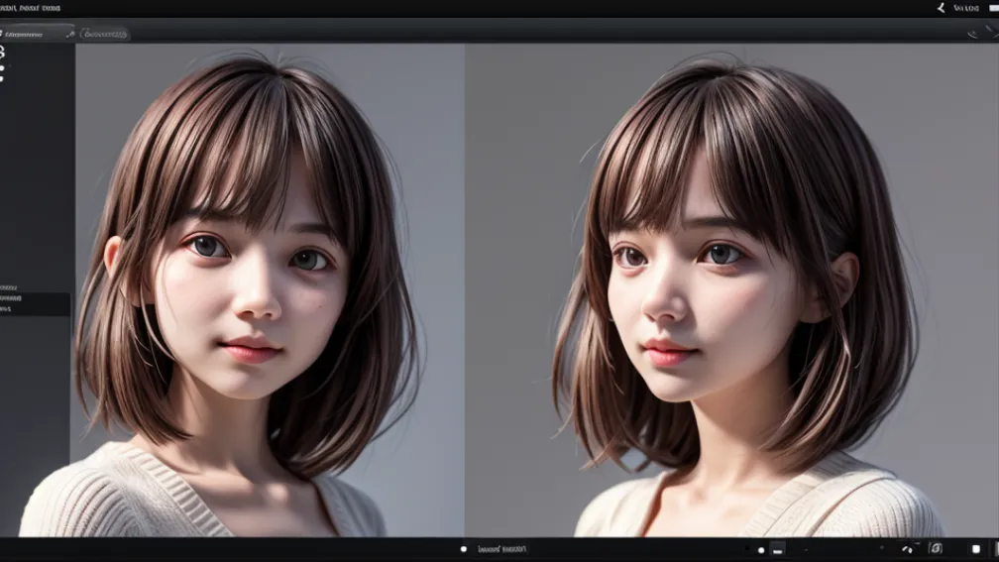Click the pin icon between the two tabs
999x562 pixels.
click(x=69, y=34)
